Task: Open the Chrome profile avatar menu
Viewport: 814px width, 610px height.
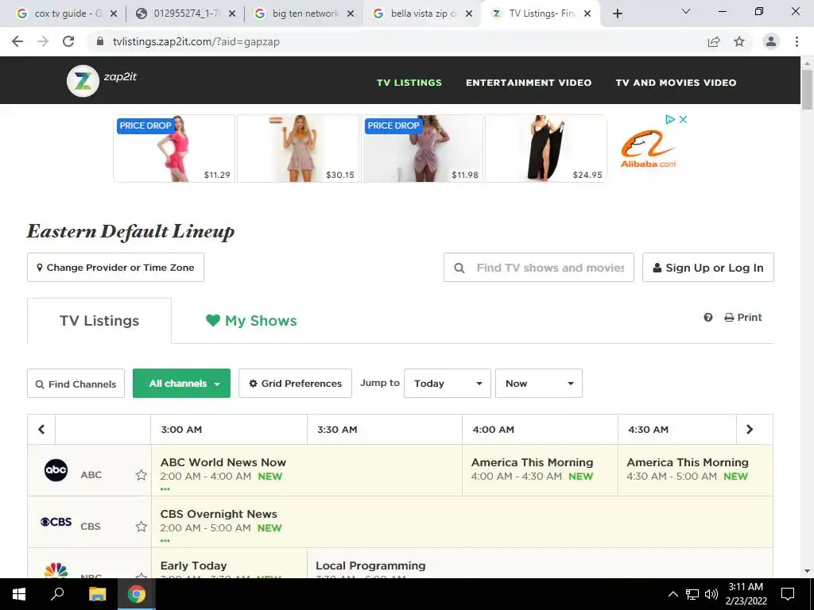Action: [x=771, y=41]
